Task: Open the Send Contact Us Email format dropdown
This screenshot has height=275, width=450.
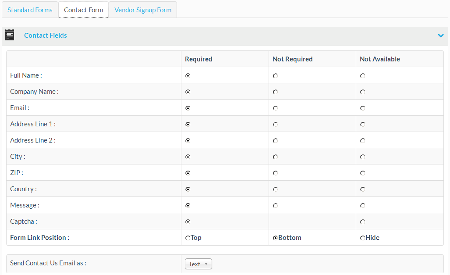Action: [198, 264]
